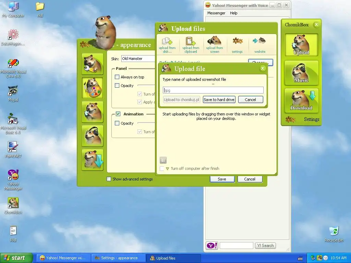Open Mypal raccoon desktop icon
This screenshot has width=351, height=263.
(x=13, y=93)
